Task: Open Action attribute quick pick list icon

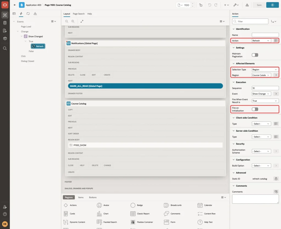Action: tap(276, 41)
